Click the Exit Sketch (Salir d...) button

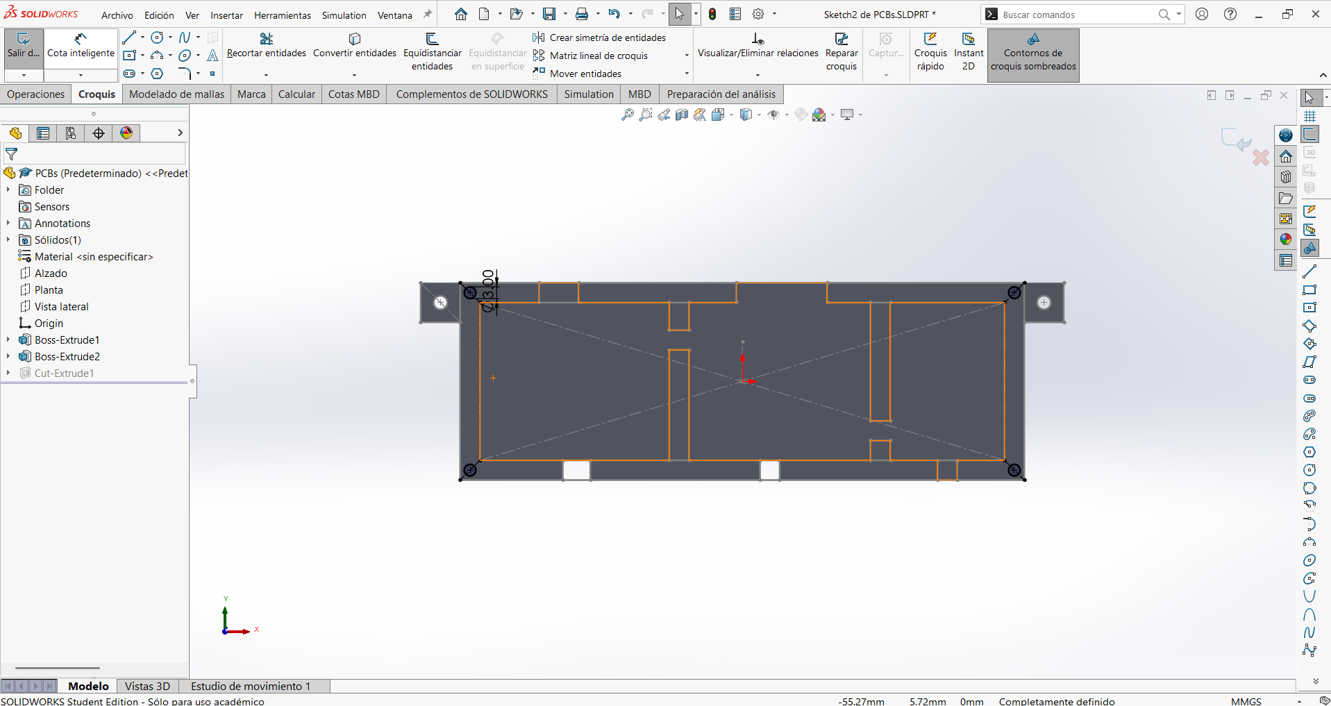(x=24, y=46)
